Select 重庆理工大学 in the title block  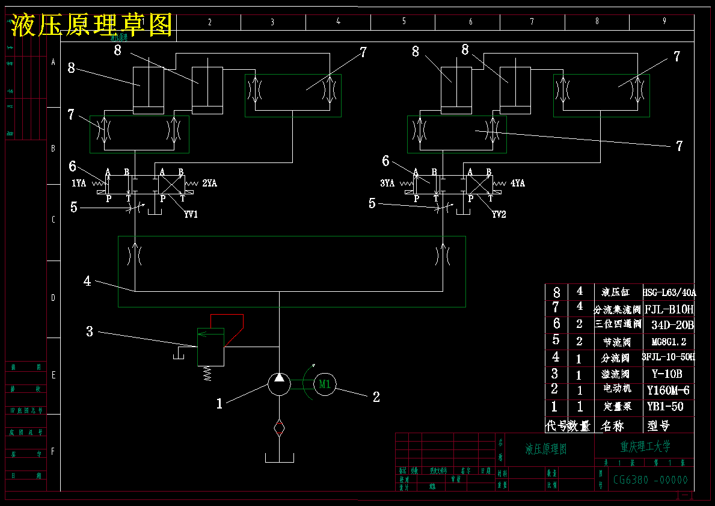pyautogui.click(x=645, y=446)
